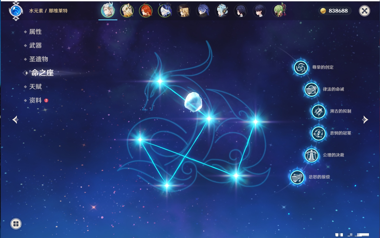Click 忿怒的报偿 constellation icon
Image resolution: width=380 pixels, height=238 pixels.
[297, 177]
